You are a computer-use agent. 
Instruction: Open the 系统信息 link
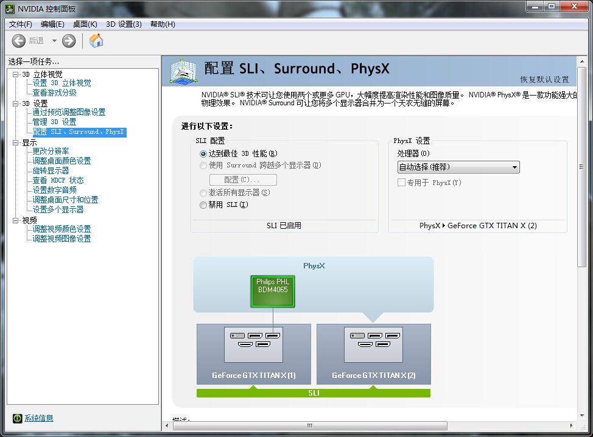(x=39, y=418)
